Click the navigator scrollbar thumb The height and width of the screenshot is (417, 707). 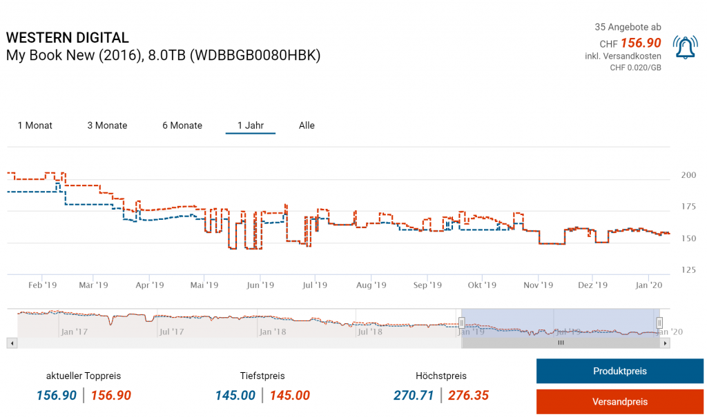561,343
